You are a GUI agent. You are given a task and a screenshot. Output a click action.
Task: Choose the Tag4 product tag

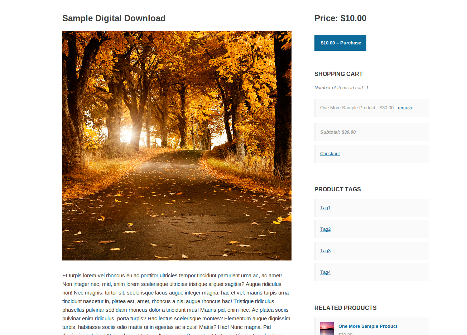coord(325,272)
